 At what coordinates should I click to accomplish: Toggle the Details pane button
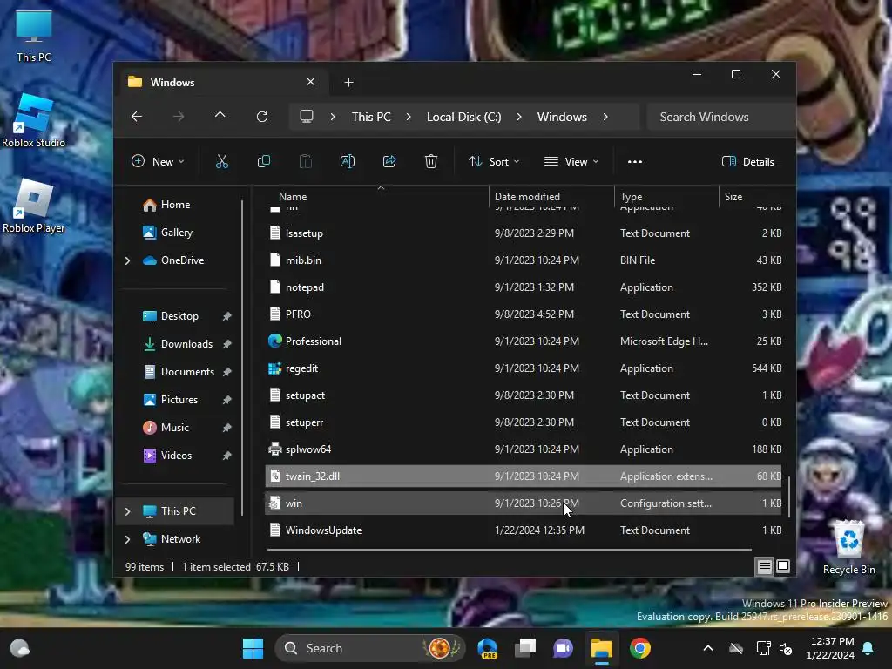click(x=748, y=161)
